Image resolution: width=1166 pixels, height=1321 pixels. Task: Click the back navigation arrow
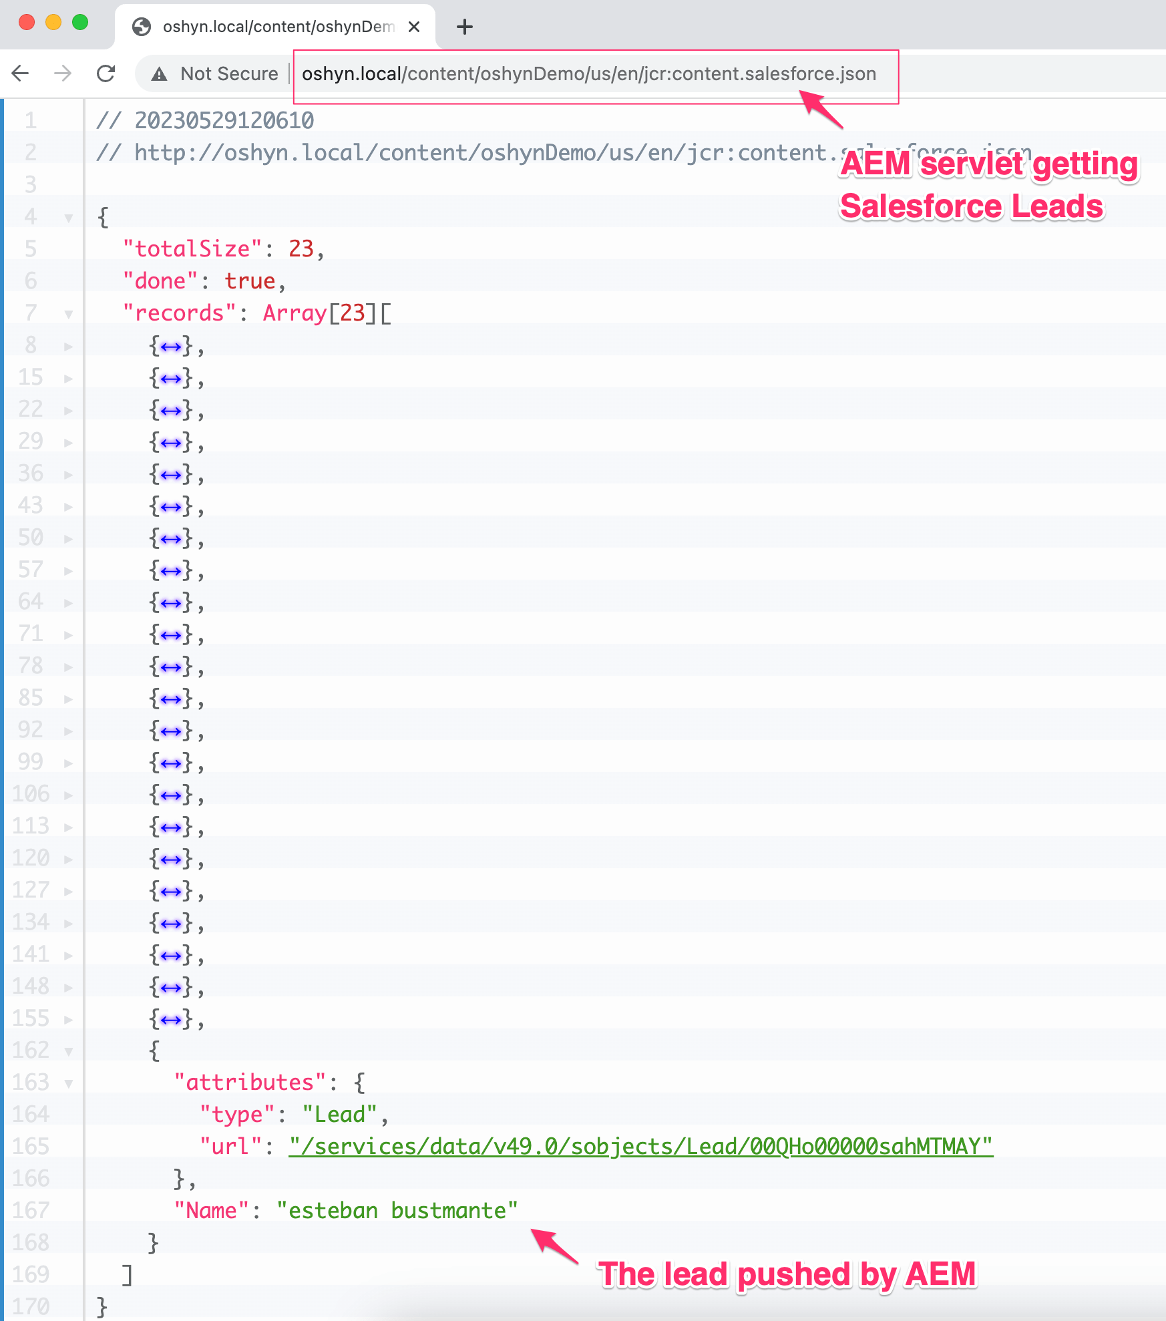point(20,73)
